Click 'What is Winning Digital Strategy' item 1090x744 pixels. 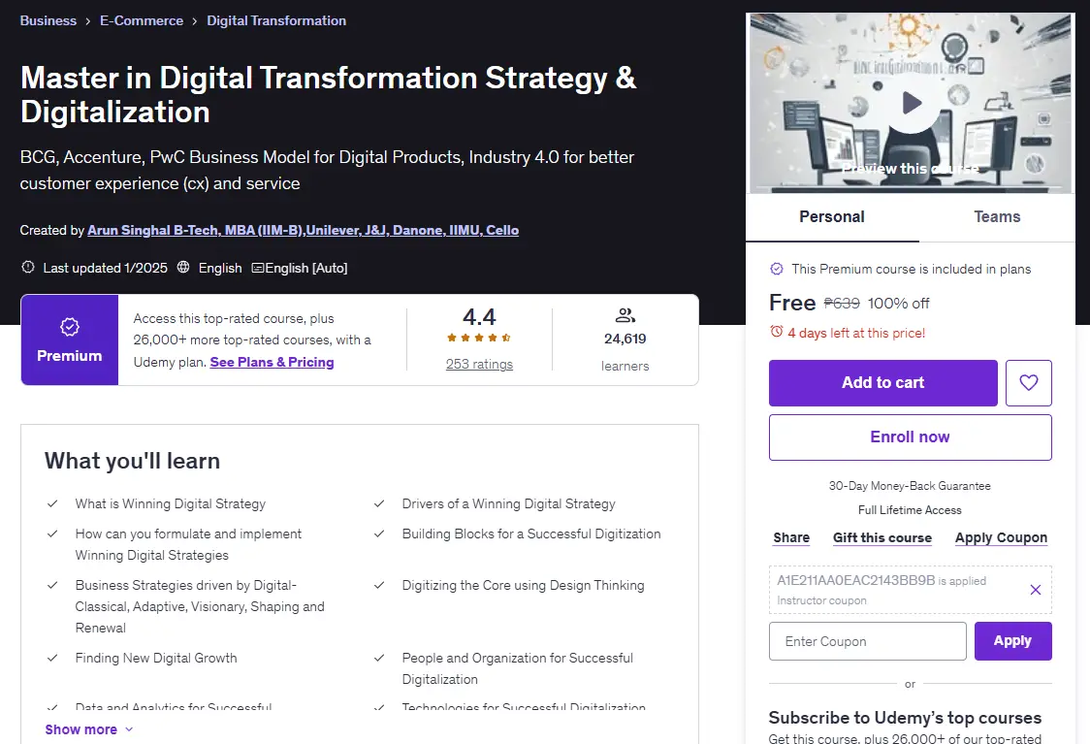tap(171, 504)
